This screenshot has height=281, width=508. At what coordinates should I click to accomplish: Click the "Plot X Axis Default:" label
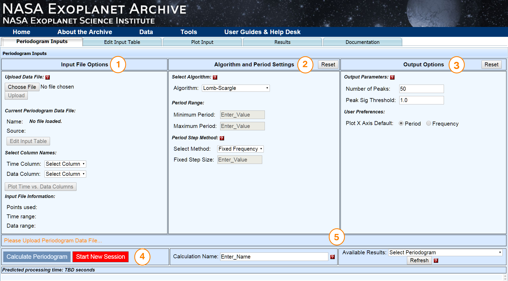[370, 123]
